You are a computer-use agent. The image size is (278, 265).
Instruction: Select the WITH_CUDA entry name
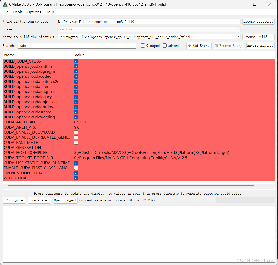15,178
